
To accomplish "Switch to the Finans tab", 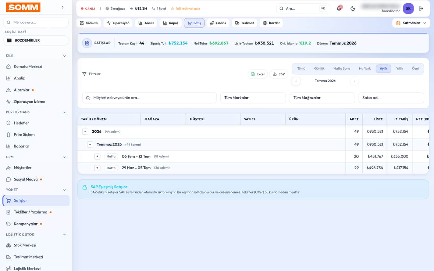I will pyautogui.click(x=218, y=23).
